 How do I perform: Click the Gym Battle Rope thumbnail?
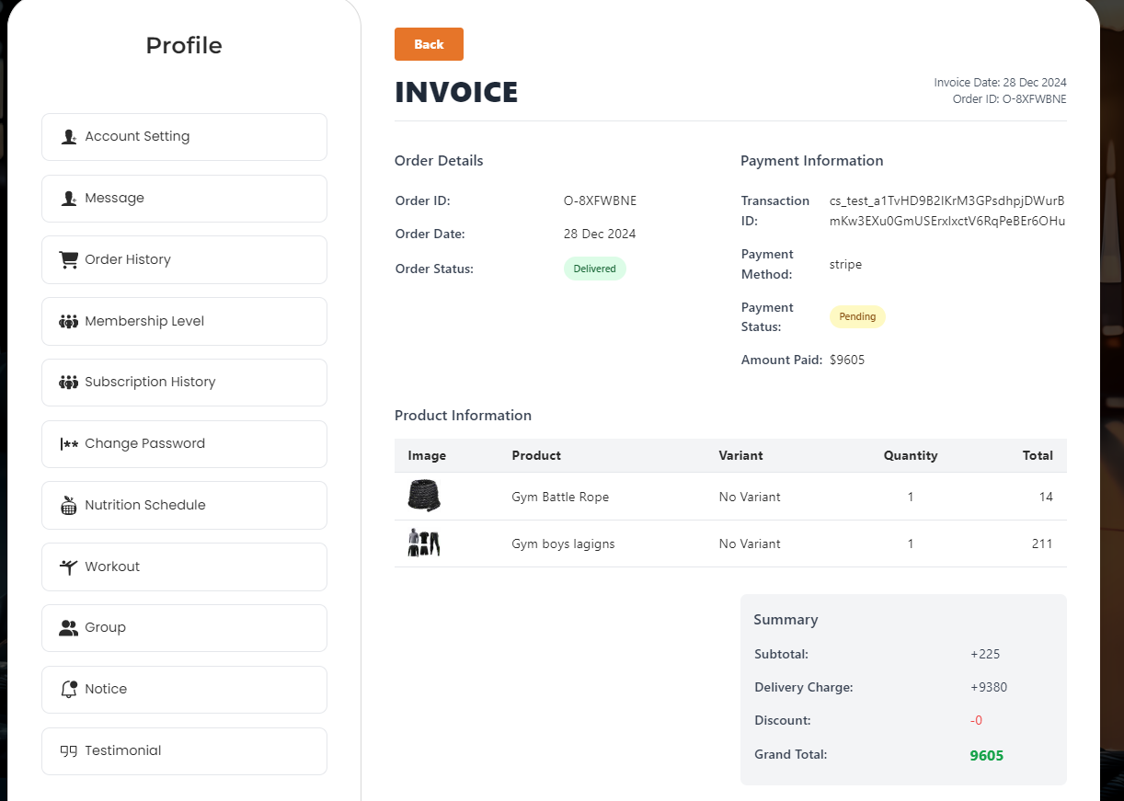(x=424, y=497)
